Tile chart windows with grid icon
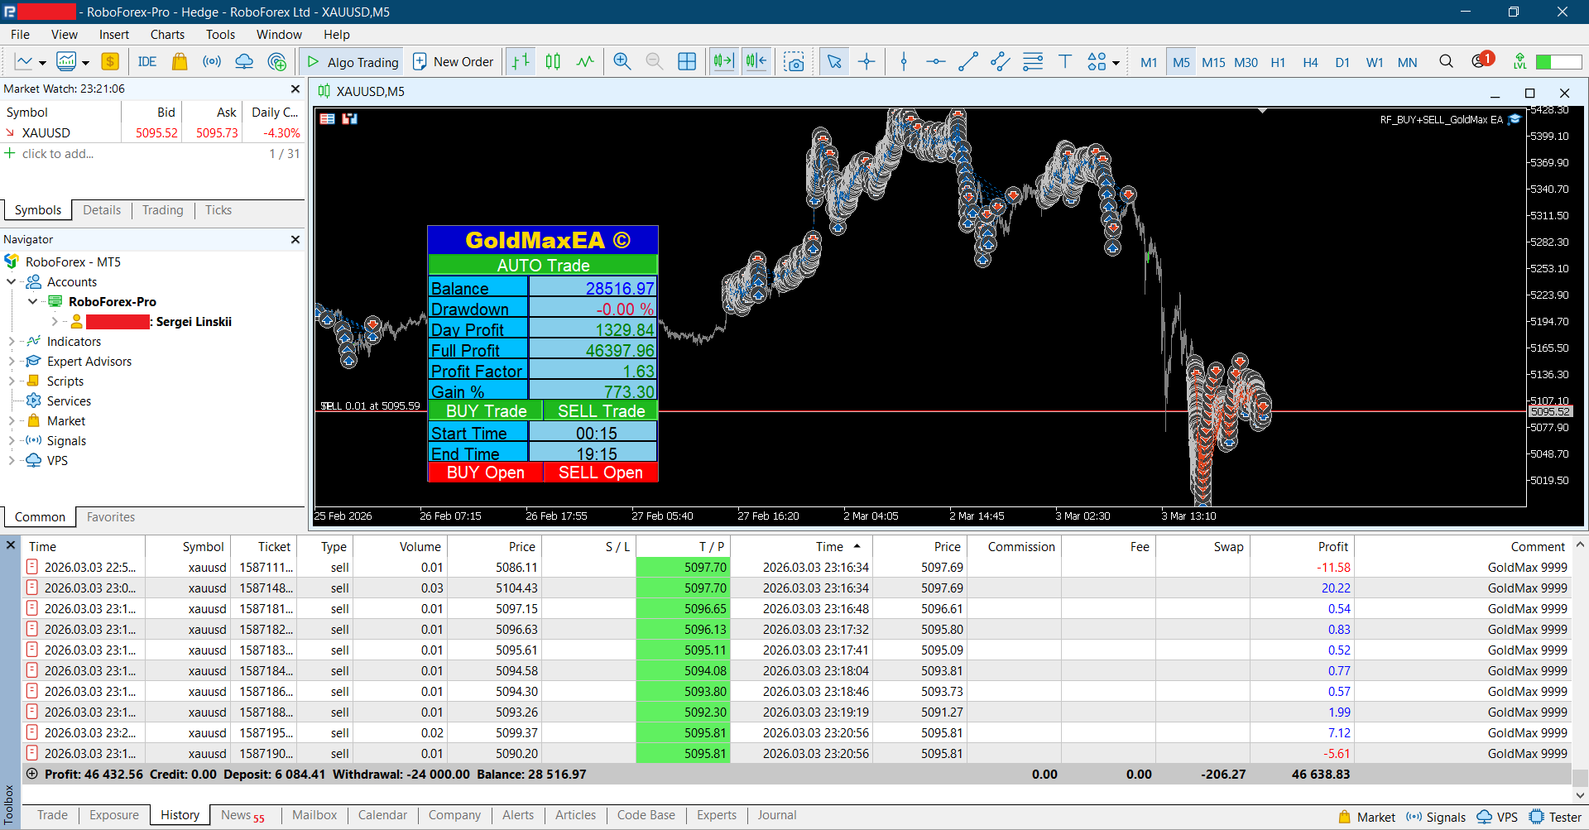The image size is (1589, 830). [687, 62]
